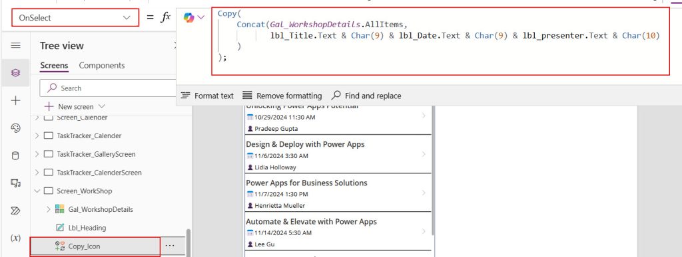This screenshot has width=682, height=257.
Task: Open the Data cylinder icon
Action: point(15,156)
